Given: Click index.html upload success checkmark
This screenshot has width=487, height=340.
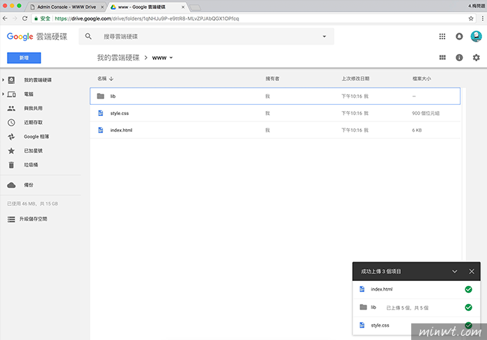Looking at the screenshot, I should tap(468, 289).
